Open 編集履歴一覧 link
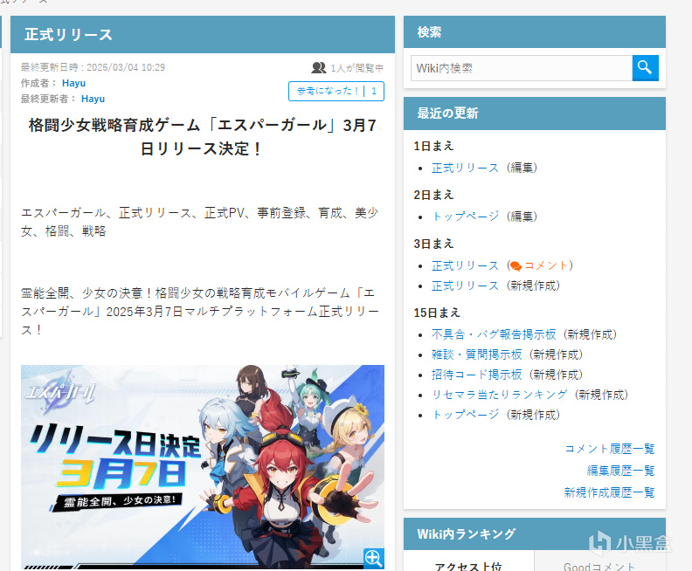The image size is (692, 571). coord(620,471)
